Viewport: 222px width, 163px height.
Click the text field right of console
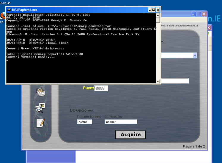[175, 81]
